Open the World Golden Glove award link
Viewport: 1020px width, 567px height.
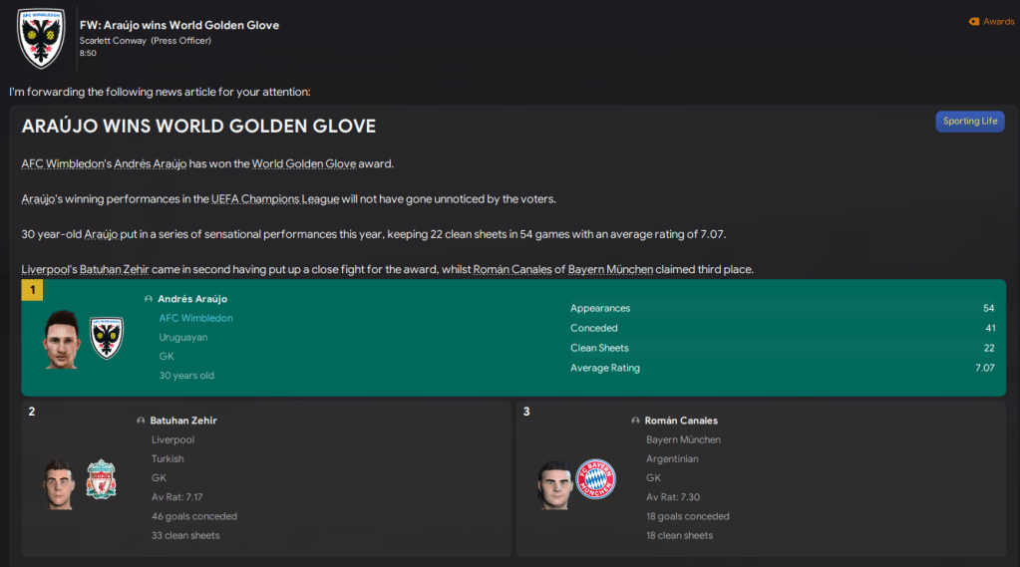tap(298, 163)
